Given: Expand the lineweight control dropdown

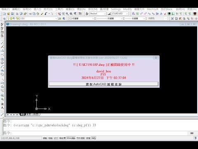Looking at the screenshot, I should (144, 19).
